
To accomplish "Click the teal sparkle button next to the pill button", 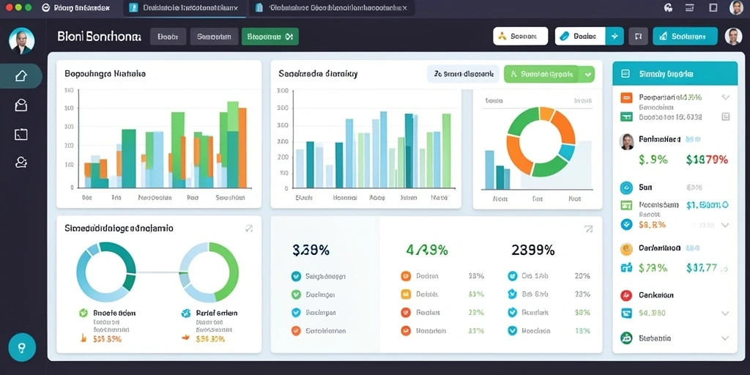I will (615, 36).
